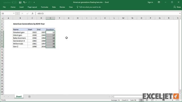Switch to Normal view icon in status bar

141,100
